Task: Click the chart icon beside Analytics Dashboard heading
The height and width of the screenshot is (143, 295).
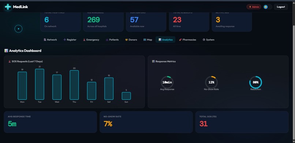Action: point(6,51)
